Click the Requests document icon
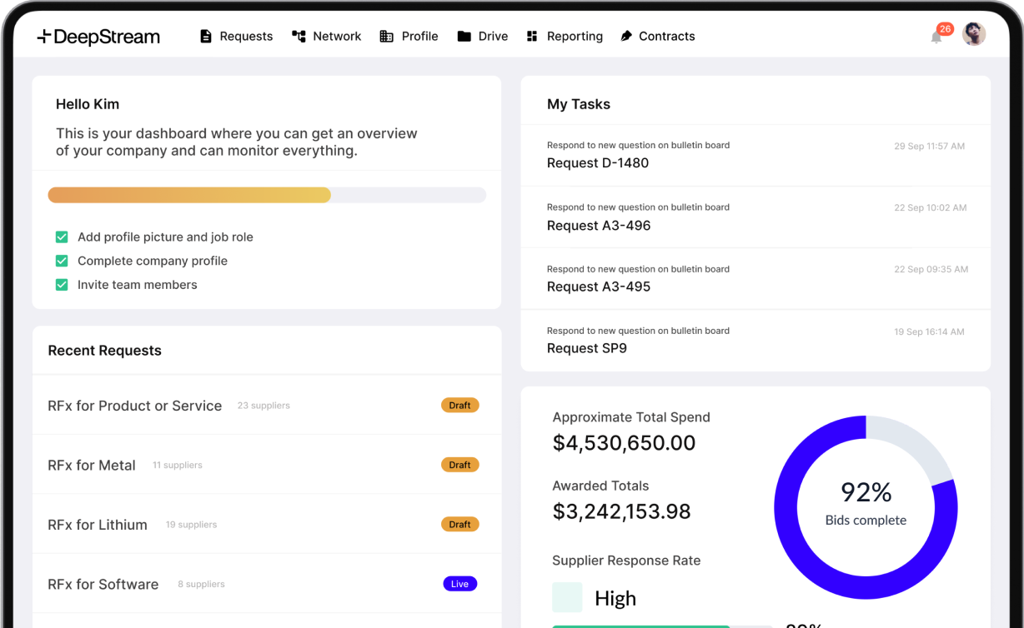The width and height of the screenshot is (1024, 628). [x=206, y=37]
